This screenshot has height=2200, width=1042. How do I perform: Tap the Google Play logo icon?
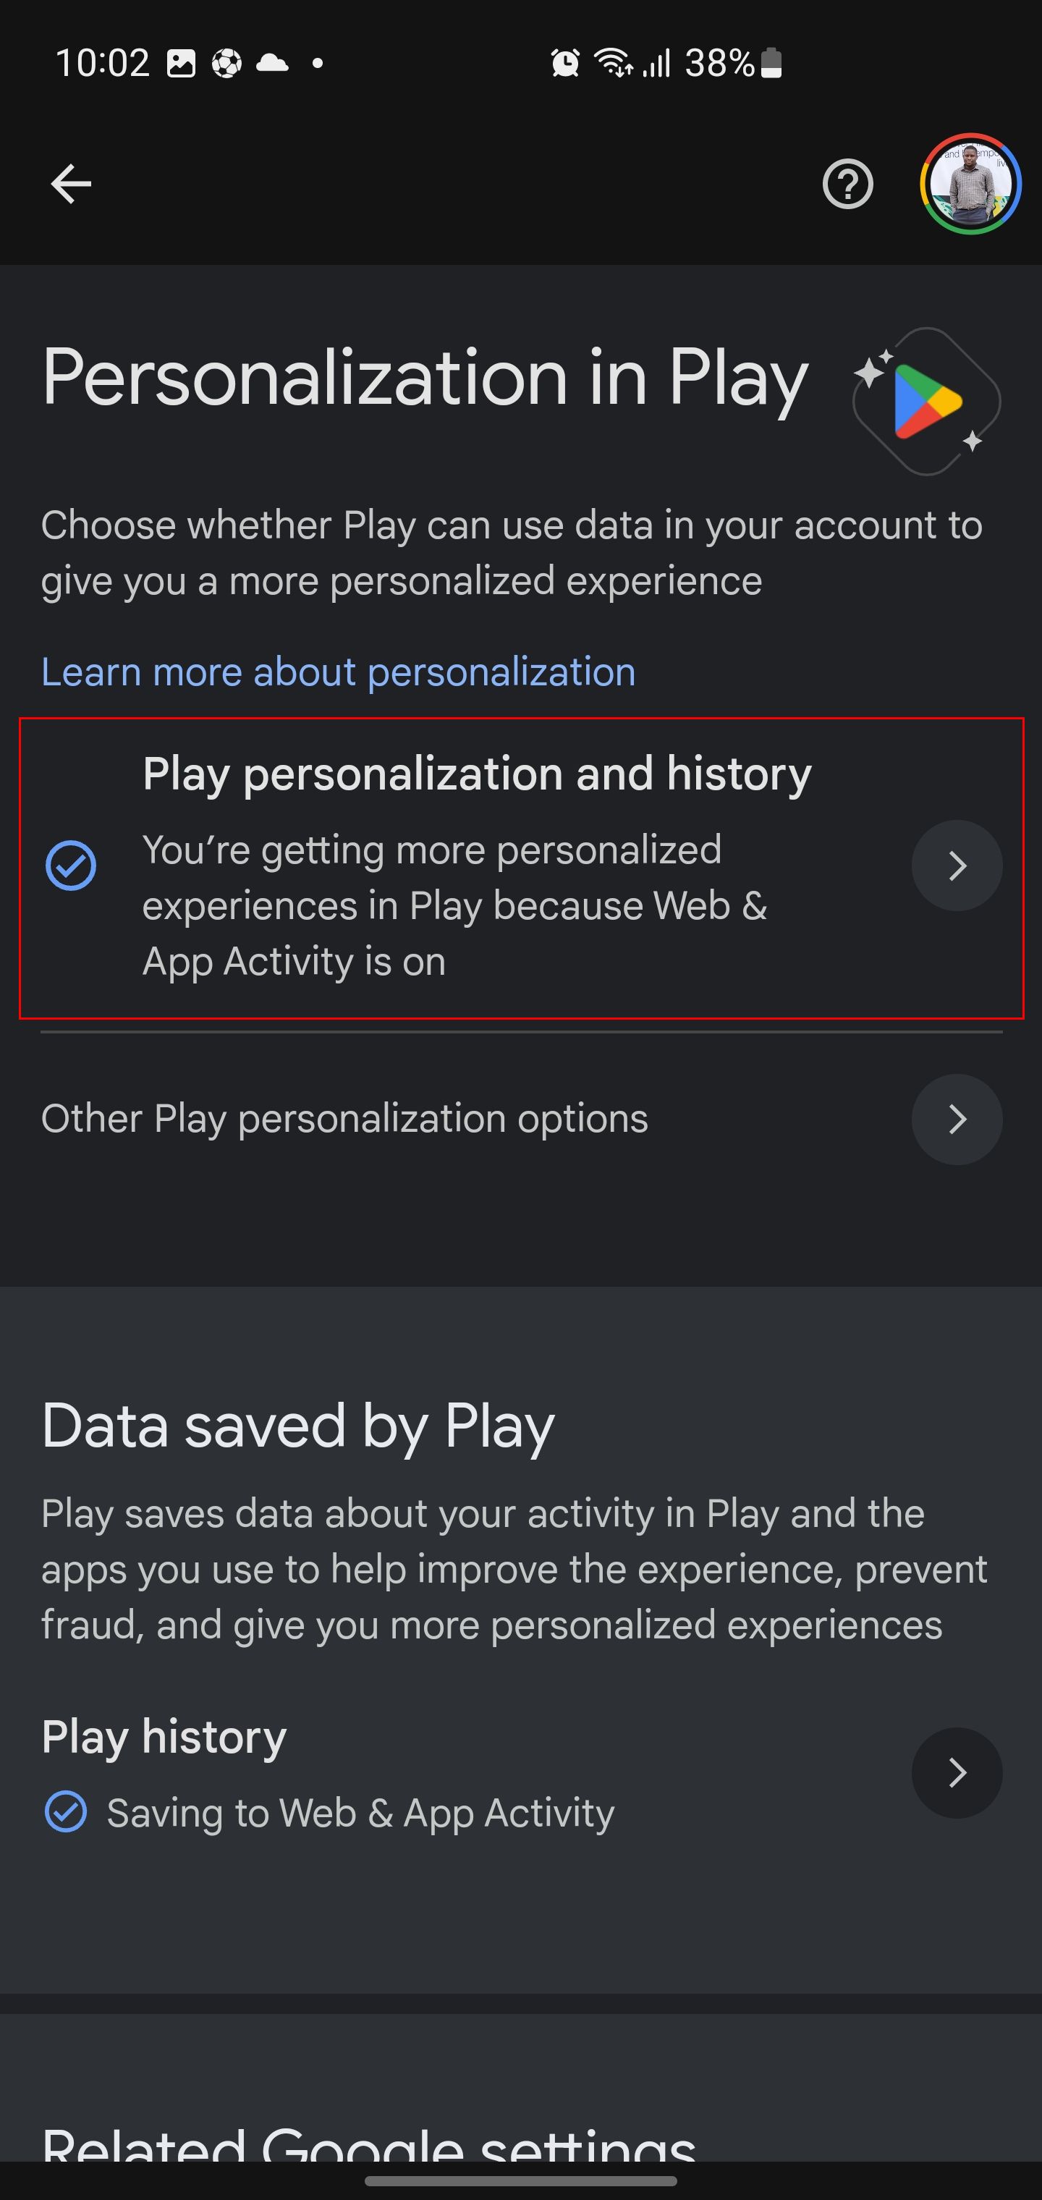click(x=927, y=400)
